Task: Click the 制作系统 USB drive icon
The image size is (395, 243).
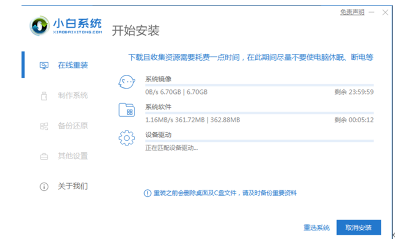Action: (44, 95)
